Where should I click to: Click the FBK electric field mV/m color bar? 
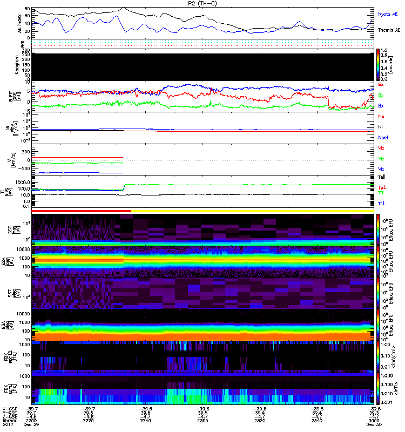click(378, 357)
